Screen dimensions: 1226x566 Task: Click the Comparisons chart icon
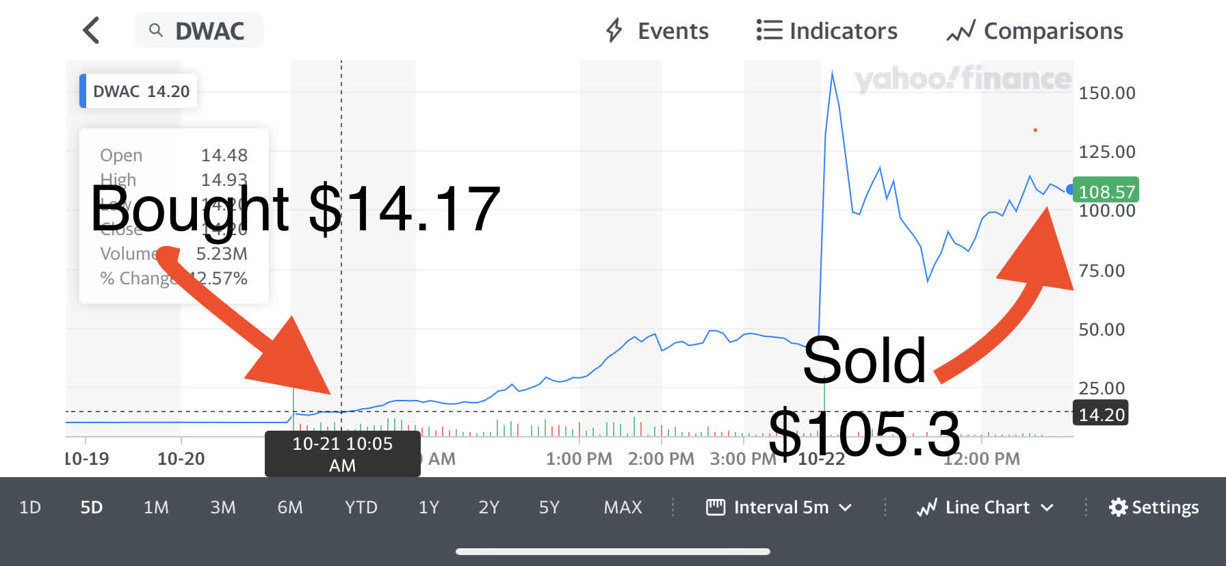pyautogui.click(x=961, y=31)
